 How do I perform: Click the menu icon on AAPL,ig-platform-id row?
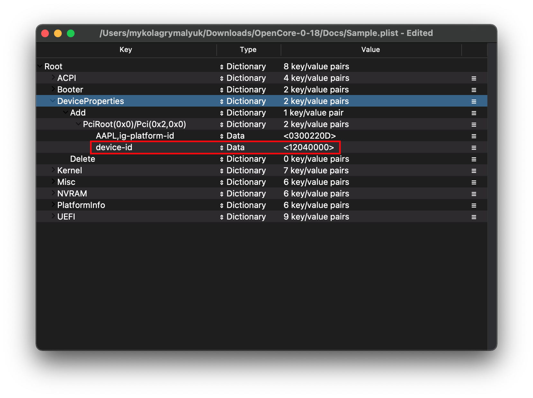[474, 136]
